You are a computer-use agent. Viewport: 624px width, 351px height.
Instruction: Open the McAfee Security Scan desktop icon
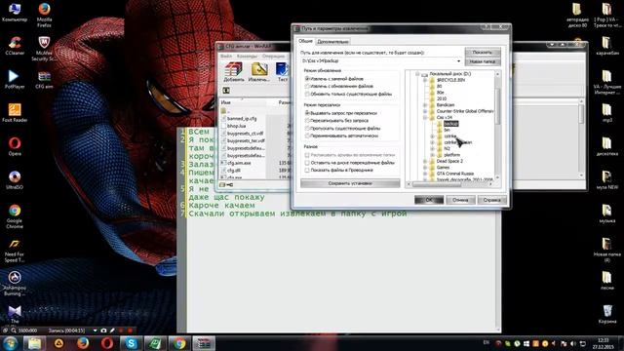click(x=44, y=48)
